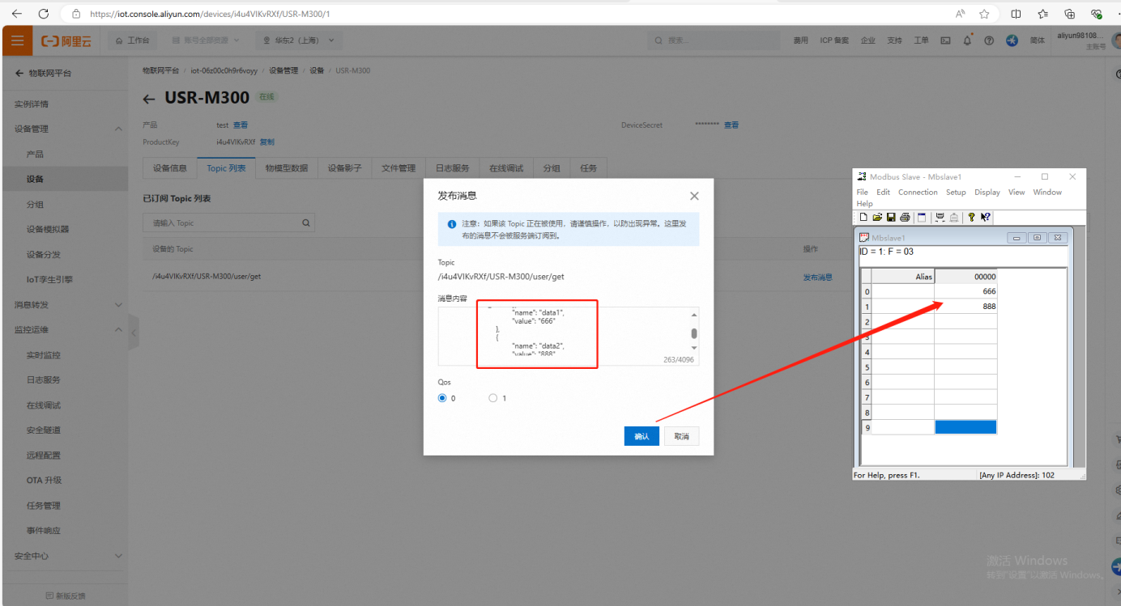Viewport: 1121px width, 606px height.
Task: Open 账号全部资源 dropdown
Action: click(x=206, y=40)
